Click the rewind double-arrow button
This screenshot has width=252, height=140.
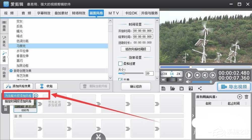(163, 79)
